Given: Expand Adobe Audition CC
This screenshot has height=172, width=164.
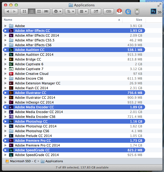Looking at the screenshot, I should pyautogui.click(x=5, y=50).
